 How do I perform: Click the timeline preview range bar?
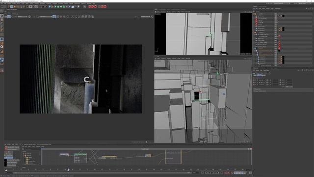102,173
